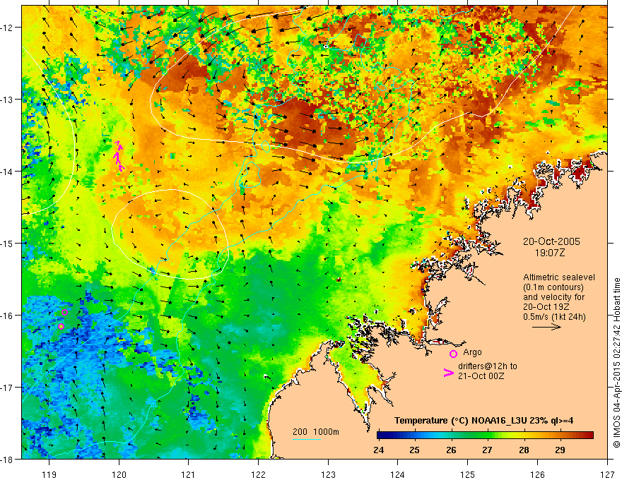Select the time text 19:07Z

[x=550, y=253]
